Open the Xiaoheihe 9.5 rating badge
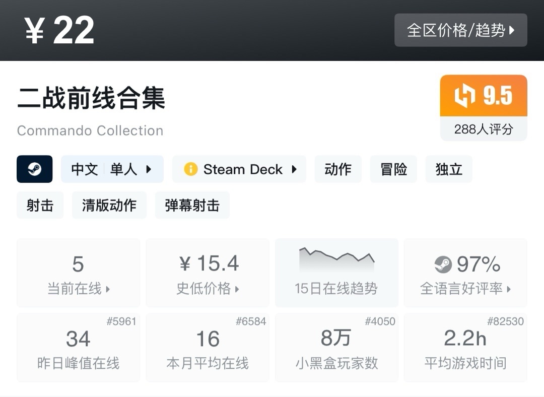The image size is (544, 397). coord(483,96)
